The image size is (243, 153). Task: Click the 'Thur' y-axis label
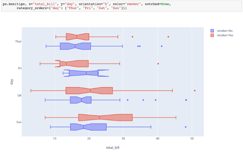point(18,41)
